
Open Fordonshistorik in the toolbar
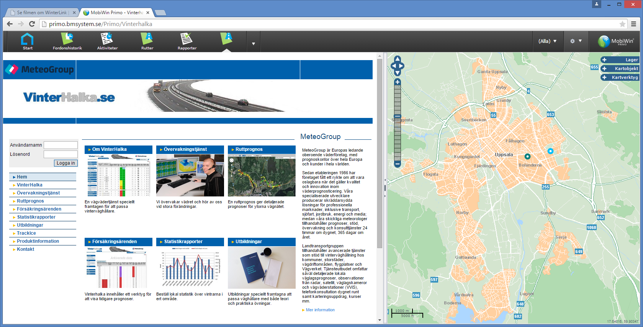67,41
